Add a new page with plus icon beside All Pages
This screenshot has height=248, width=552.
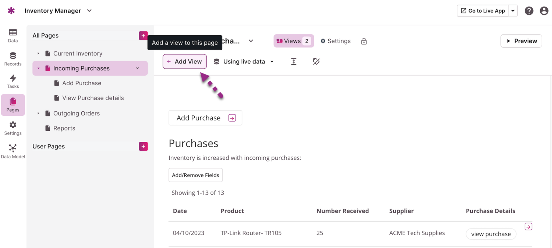pos(143,36)
